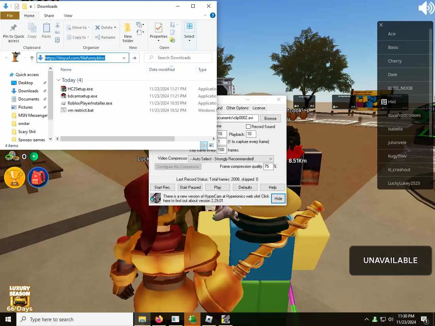Click the Search Downloads field
Viewport: 435px width, 326px height.
click(178, 58)
